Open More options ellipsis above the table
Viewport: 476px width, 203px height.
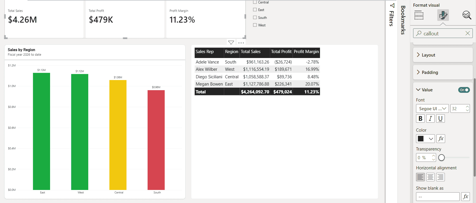coord(241,43)
